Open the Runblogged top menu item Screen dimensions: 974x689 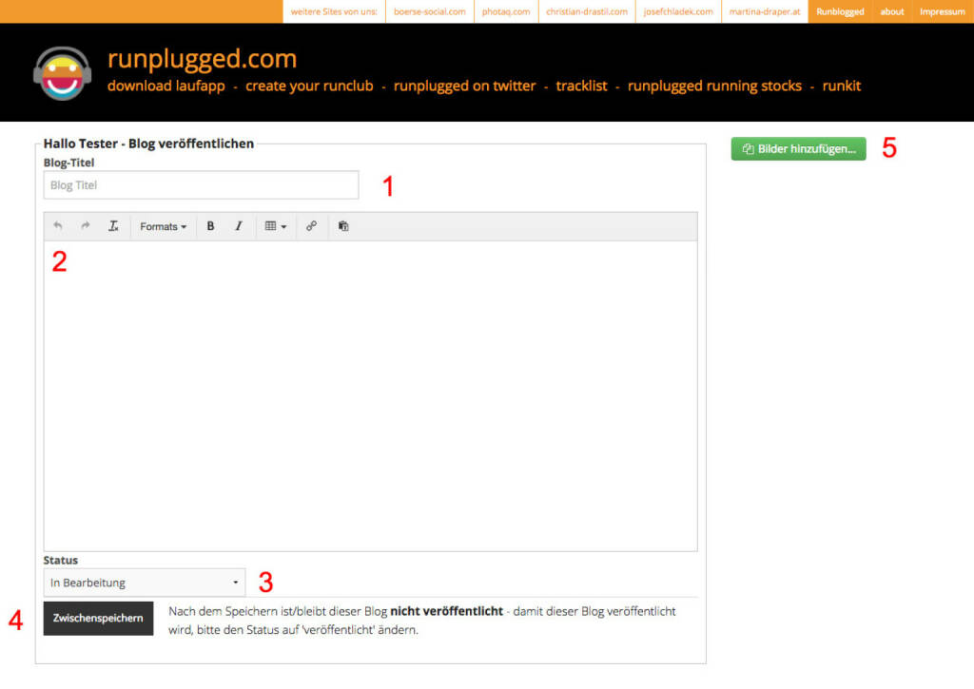pyautogui.click(x=840, y=11)
